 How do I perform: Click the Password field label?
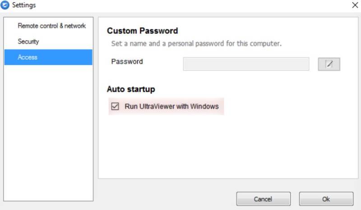[127, 61]
